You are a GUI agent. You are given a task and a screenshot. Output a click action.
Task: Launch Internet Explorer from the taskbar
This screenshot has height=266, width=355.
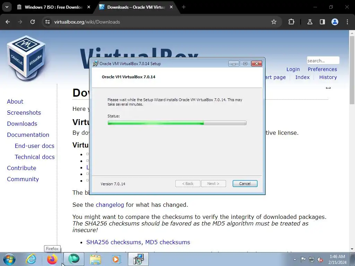(x=31, y=259)
